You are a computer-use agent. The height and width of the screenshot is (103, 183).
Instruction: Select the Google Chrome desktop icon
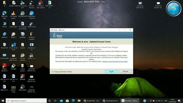pos(23,57)
